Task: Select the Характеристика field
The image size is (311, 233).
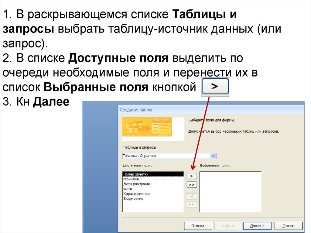Action: click(x=137, y=194)
